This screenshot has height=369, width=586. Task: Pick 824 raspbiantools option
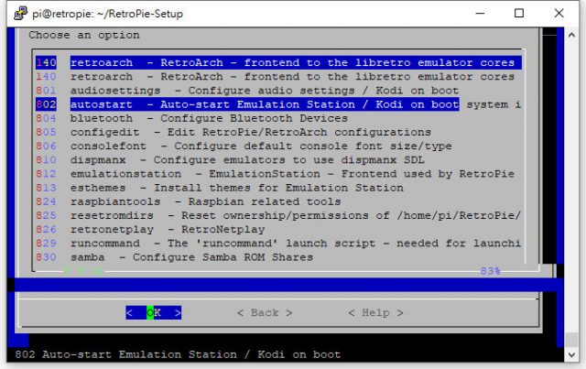[188, 201]
